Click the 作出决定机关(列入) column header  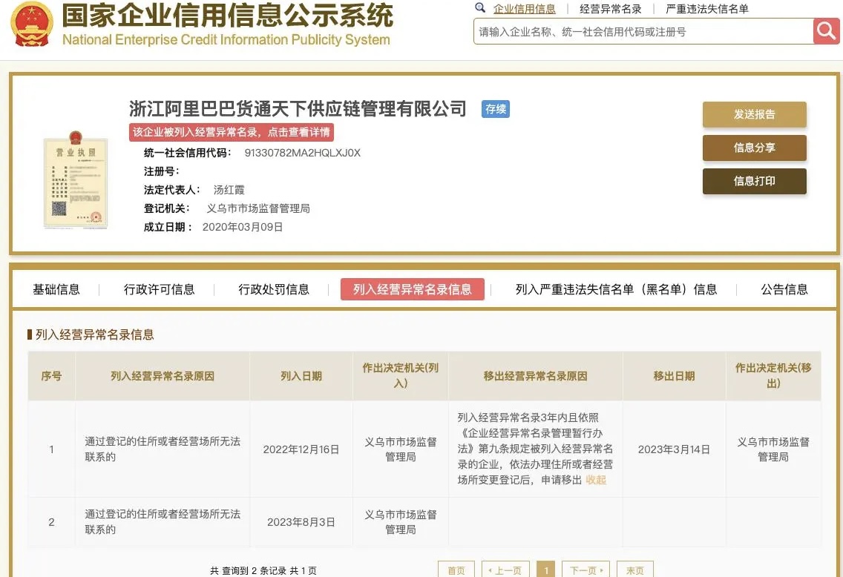401,375
